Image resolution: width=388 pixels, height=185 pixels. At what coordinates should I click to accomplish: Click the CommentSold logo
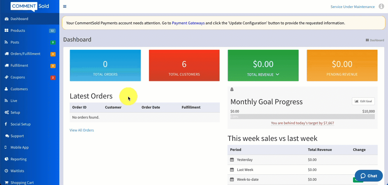30,6
